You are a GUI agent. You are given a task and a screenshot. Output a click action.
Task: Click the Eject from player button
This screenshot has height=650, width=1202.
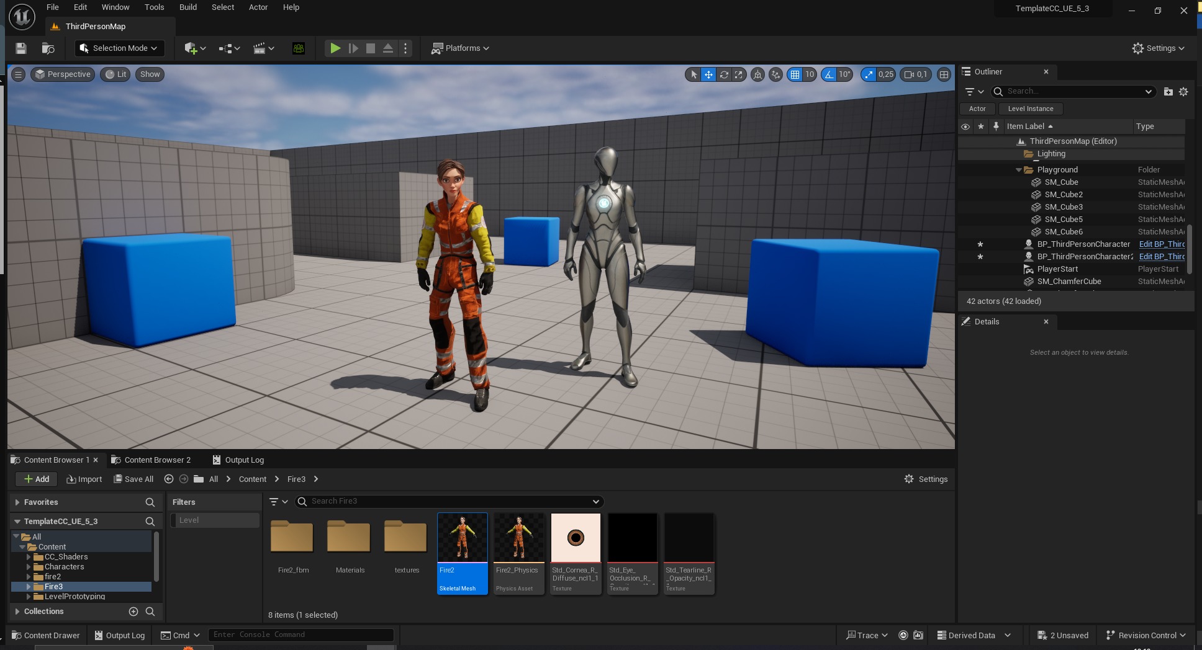coord(388,48)
